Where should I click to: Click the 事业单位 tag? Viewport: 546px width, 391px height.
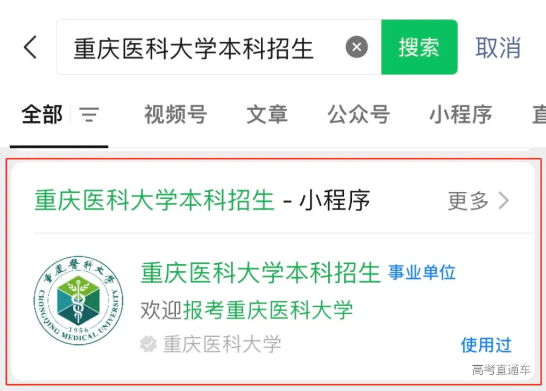422,272
